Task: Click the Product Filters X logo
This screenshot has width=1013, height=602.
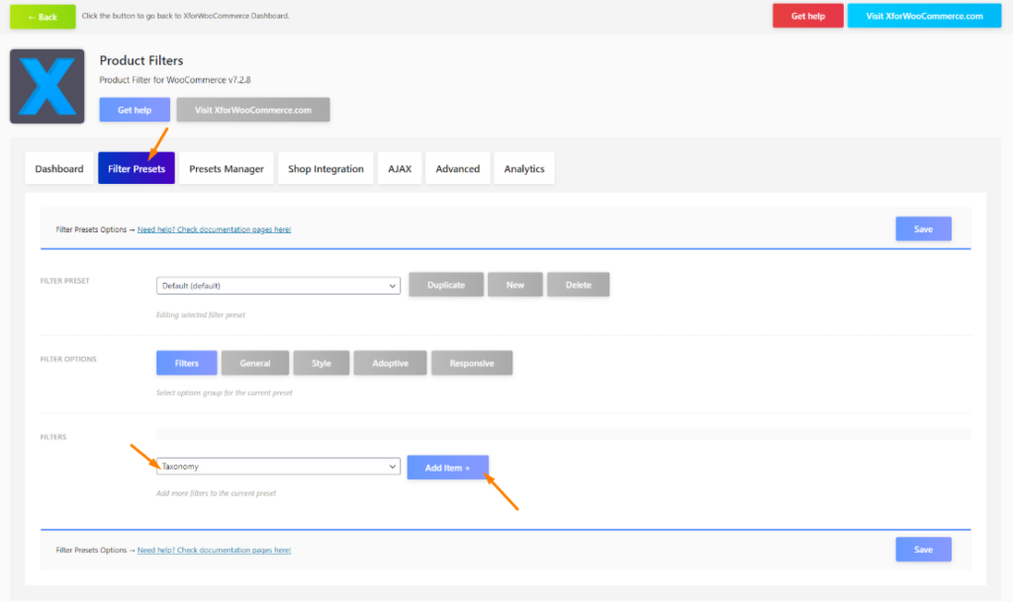Action: 47,86
